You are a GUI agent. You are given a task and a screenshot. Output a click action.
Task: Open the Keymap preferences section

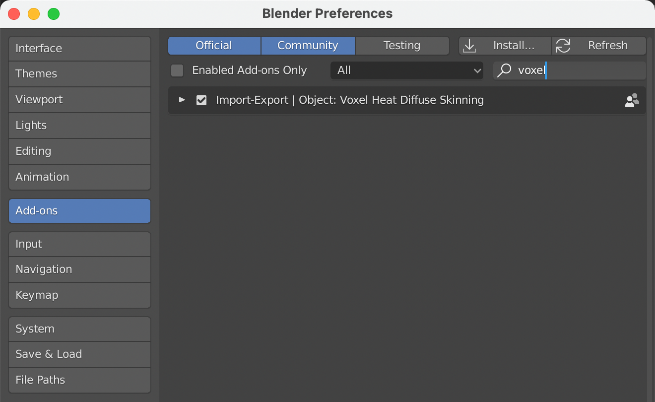(79, 295)
